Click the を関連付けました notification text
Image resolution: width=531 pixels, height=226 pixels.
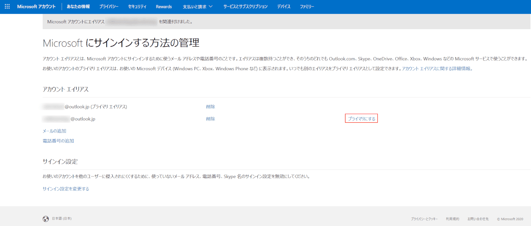click(175, 21)
